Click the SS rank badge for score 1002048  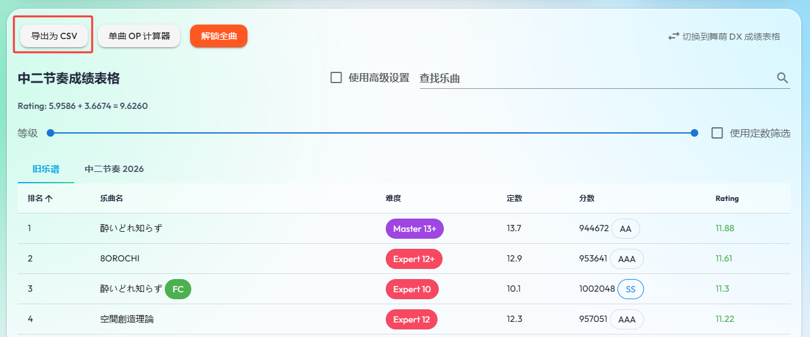click(631, 289)
